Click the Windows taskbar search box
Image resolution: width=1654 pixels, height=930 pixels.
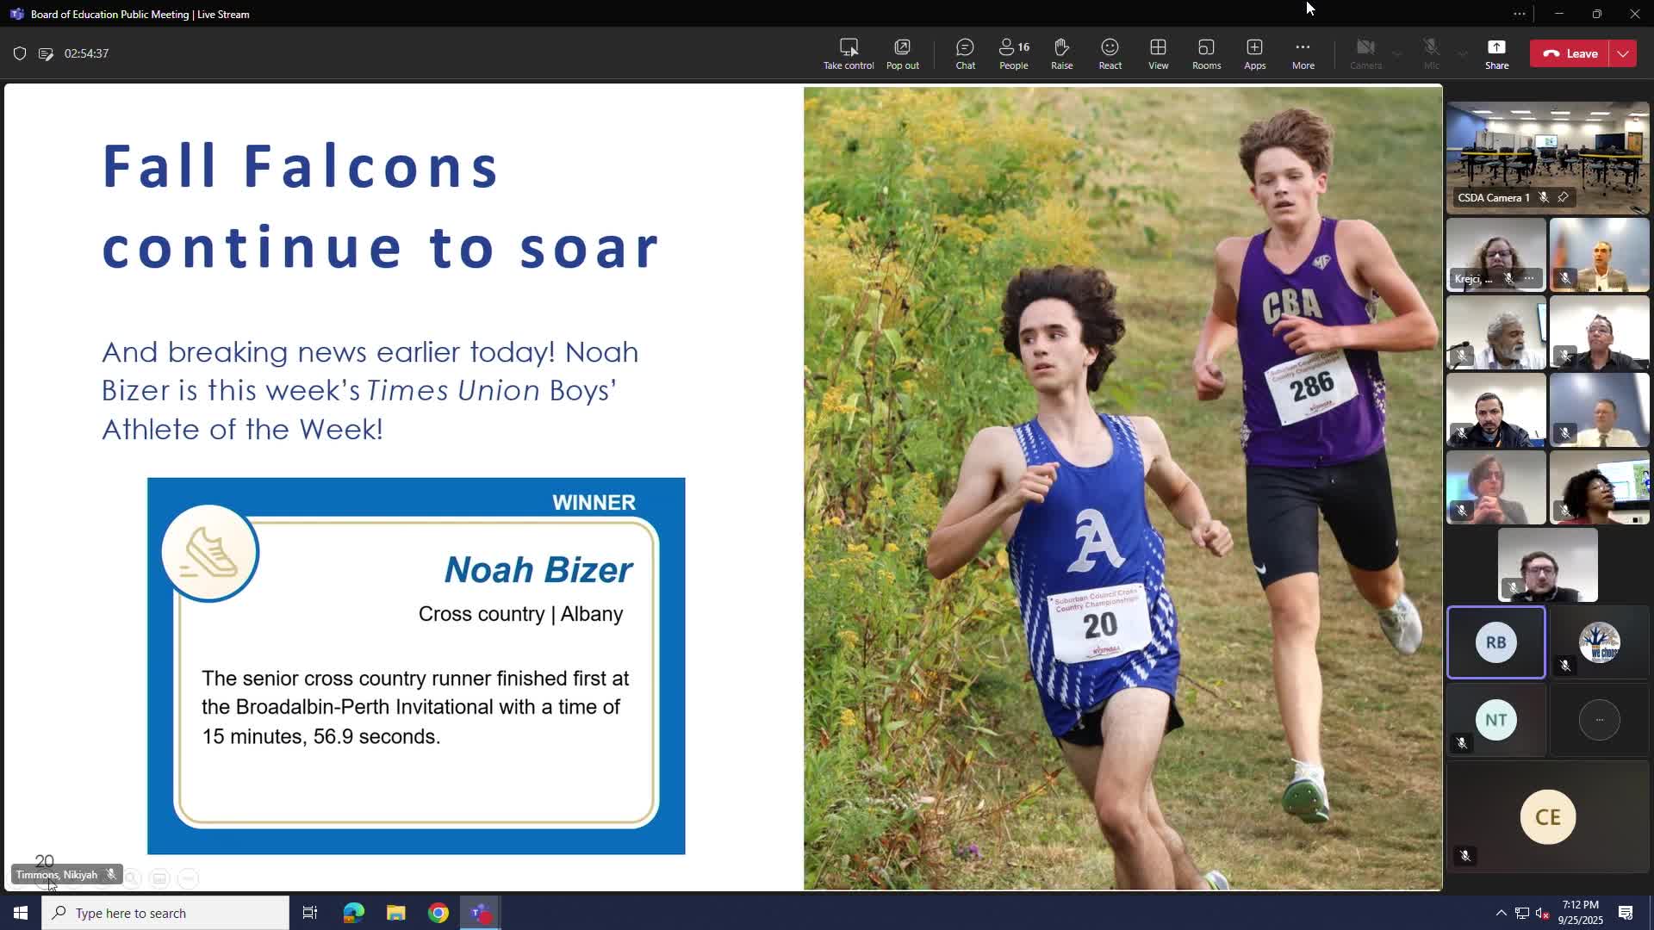tap(165, 913)
